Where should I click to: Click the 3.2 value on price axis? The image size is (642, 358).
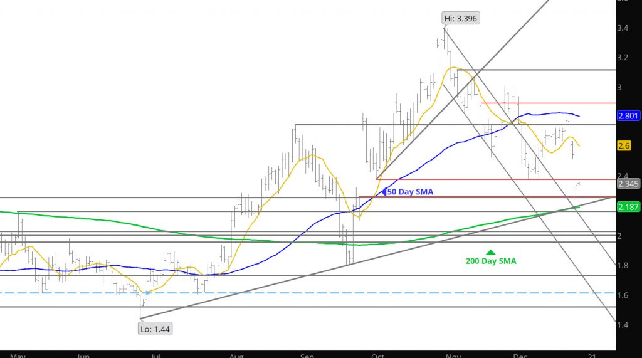(623, 58)
